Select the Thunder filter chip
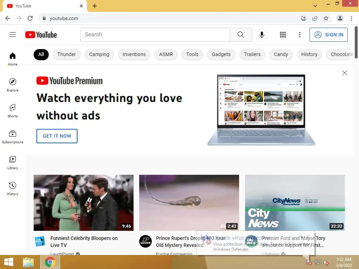 pyautogui.click(x=67, y=54)
